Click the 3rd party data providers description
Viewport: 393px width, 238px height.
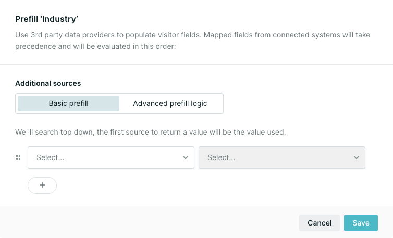click(192, 41)
